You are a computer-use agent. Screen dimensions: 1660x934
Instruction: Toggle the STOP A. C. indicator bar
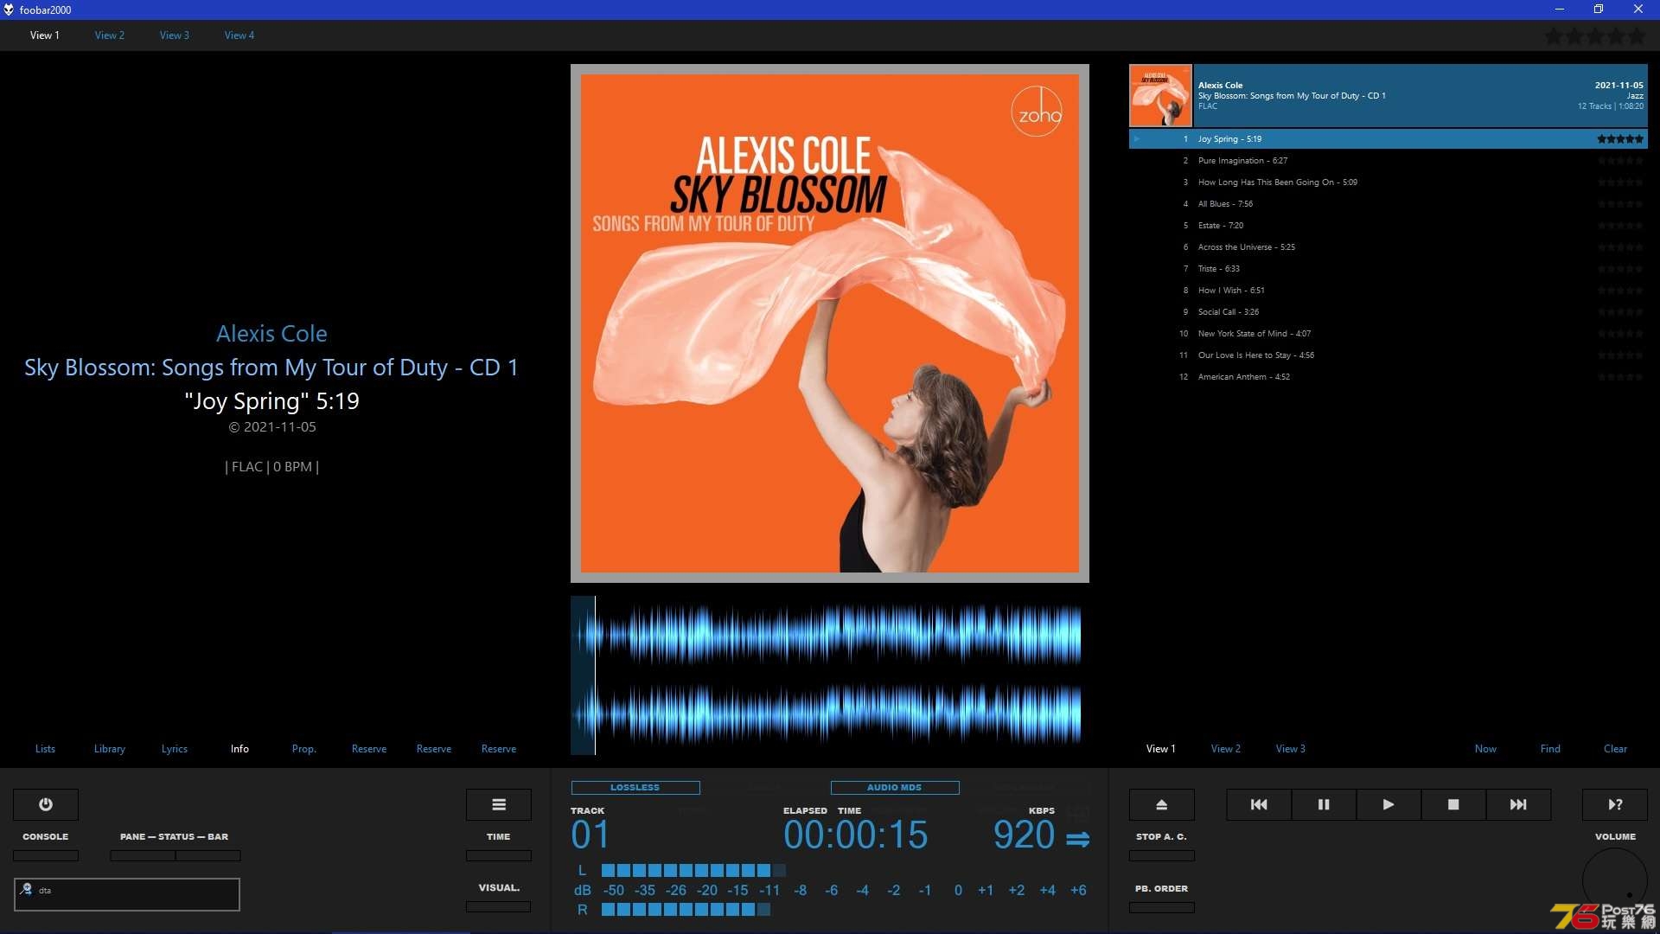1162,856
